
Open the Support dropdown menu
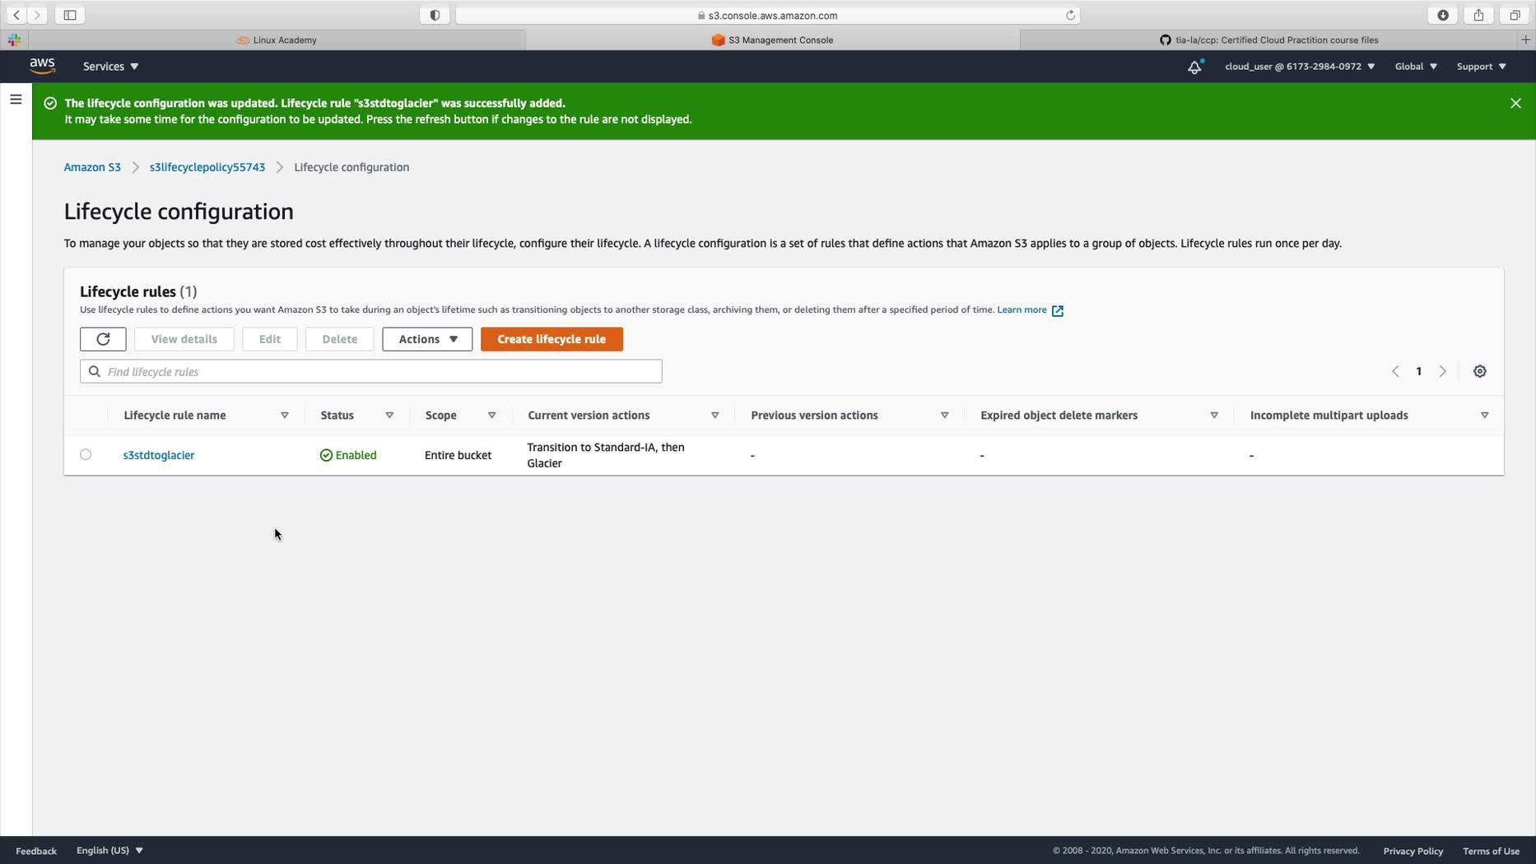point(1481,67)
